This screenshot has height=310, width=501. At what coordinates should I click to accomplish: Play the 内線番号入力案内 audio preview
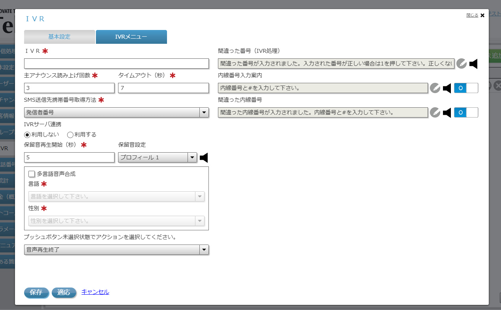tap(447, 88)
